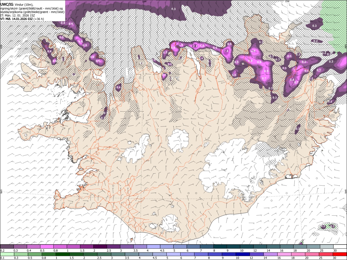Viewport: 347px width, 260px height.
Task: Click the lower legend swatch between 3.5 and 4
Action: 132,254
